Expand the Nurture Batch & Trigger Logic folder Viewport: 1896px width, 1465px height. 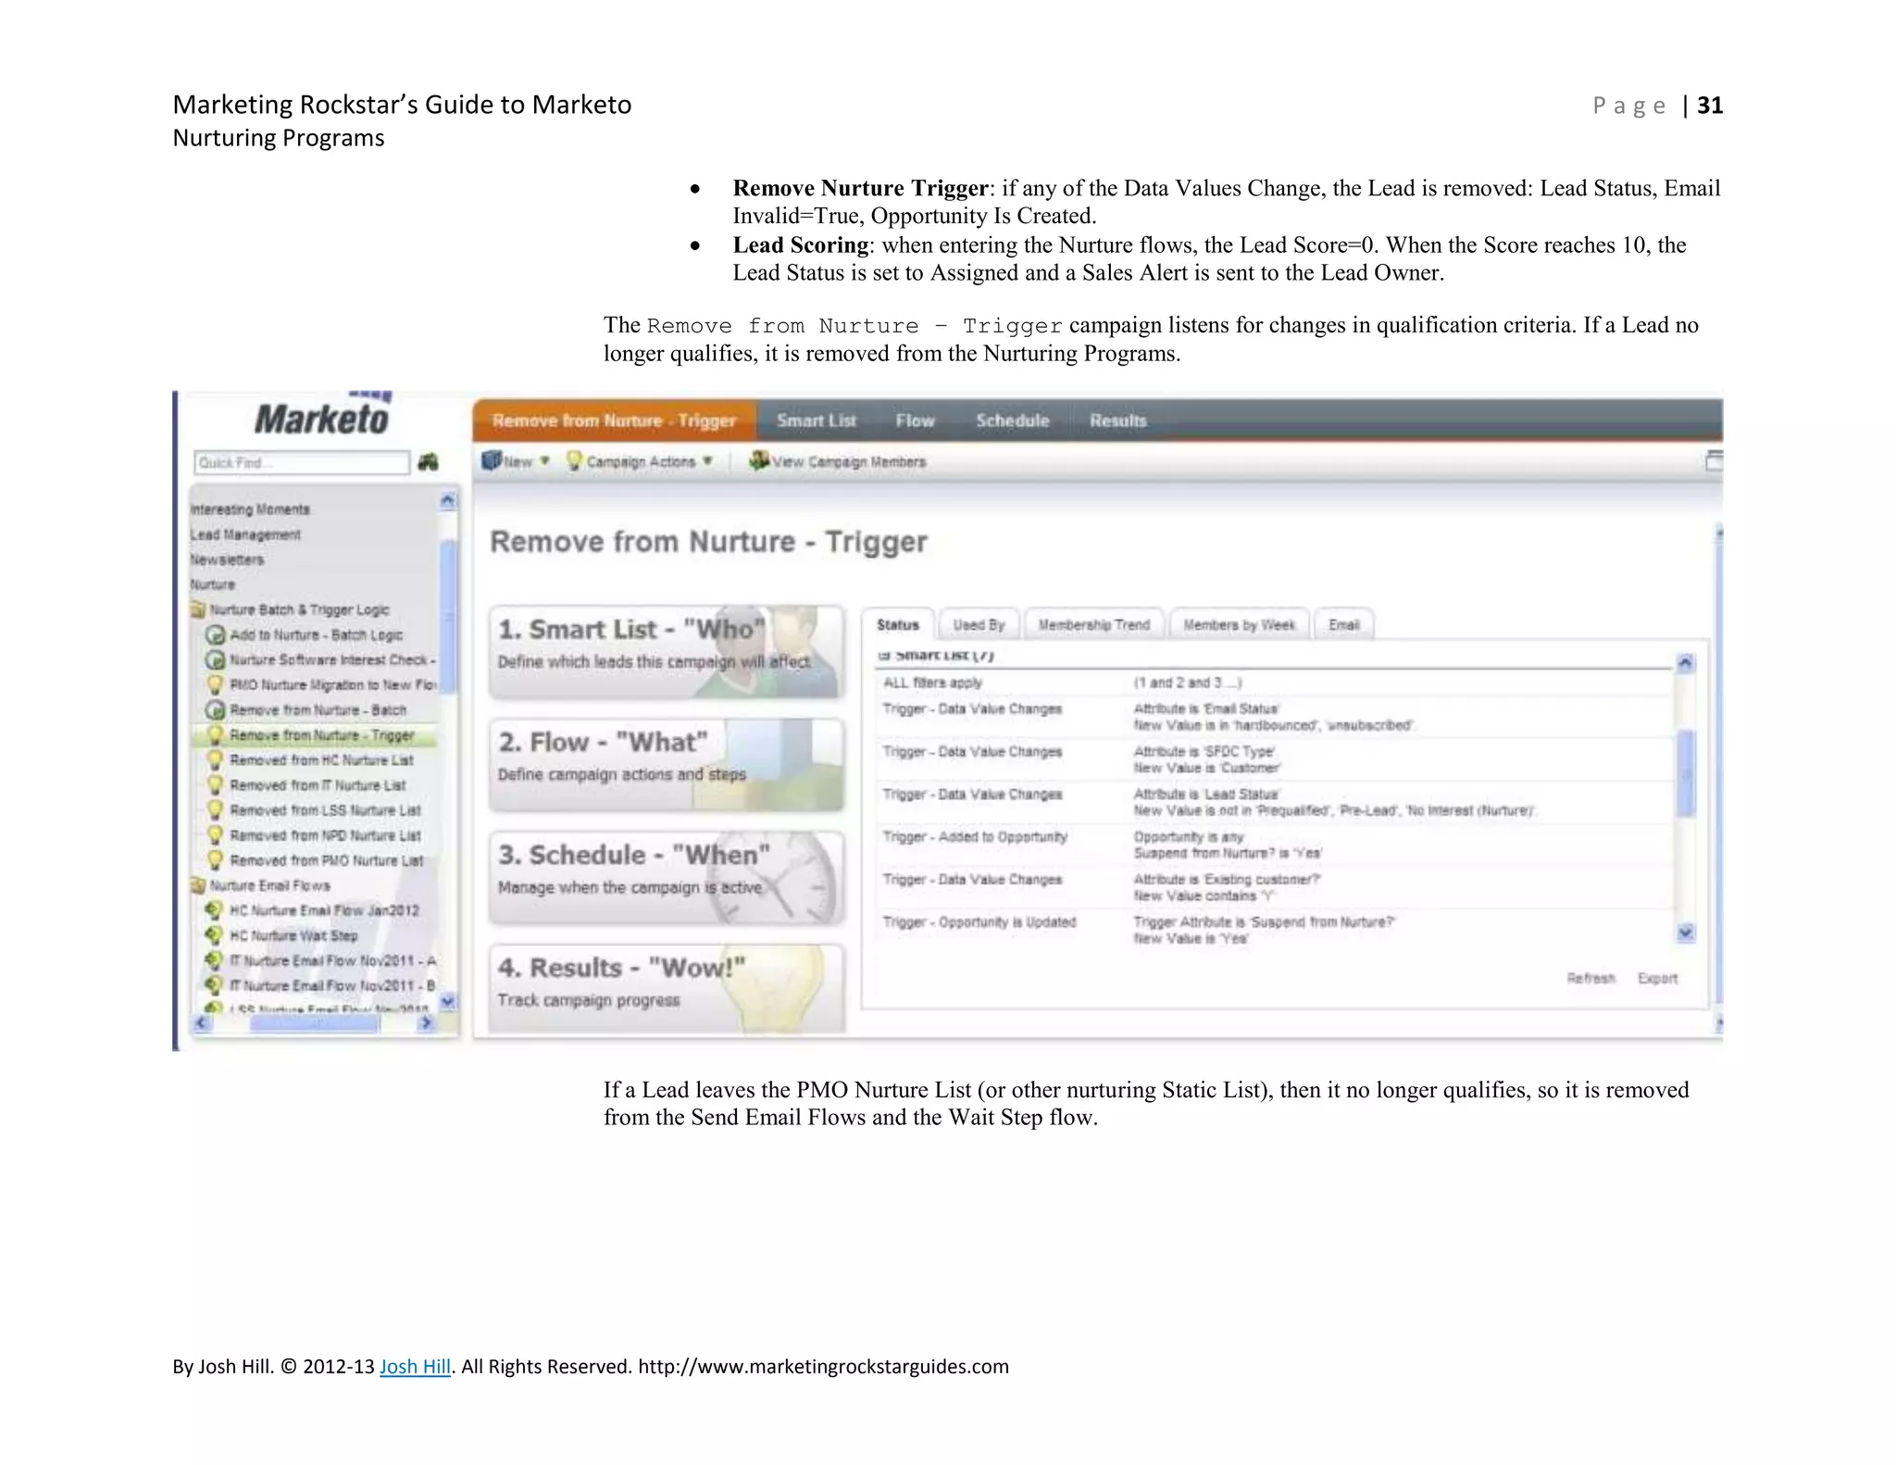pyautogui.click(x=198, y=610)
